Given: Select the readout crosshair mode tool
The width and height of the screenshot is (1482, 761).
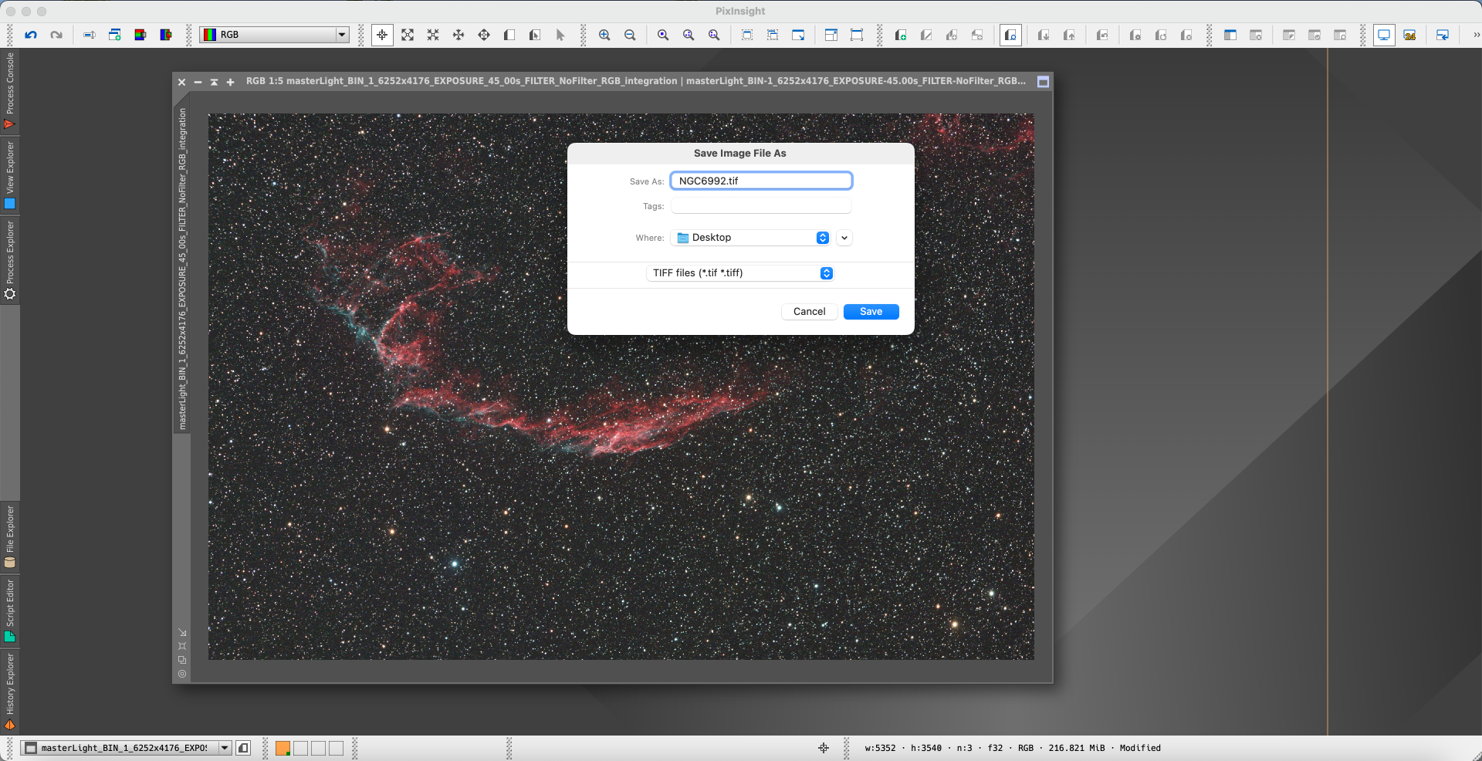Looking at the screenshot, I should click(x=382, y=35).
